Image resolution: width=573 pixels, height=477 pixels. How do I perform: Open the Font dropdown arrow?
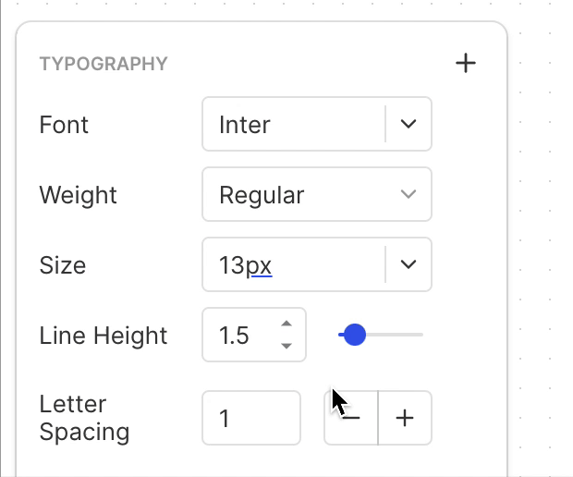[x=408, y=124]
